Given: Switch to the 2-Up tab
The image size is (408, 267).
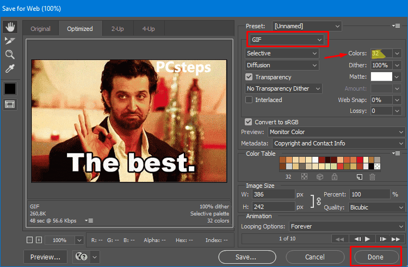Looking at the screenshot, I should 118,29.
